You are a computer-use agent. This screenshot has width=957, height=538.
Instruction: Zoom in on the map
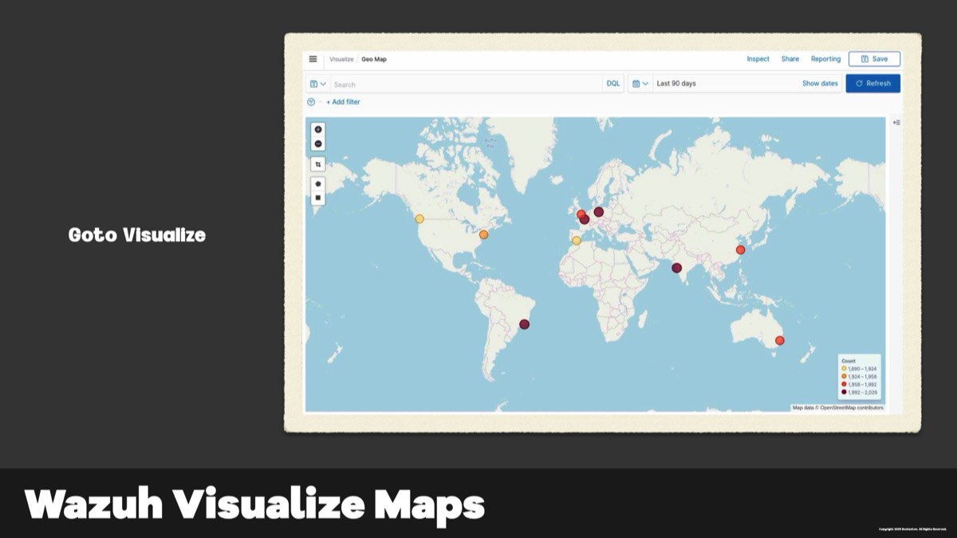click(x=318, y=129)
